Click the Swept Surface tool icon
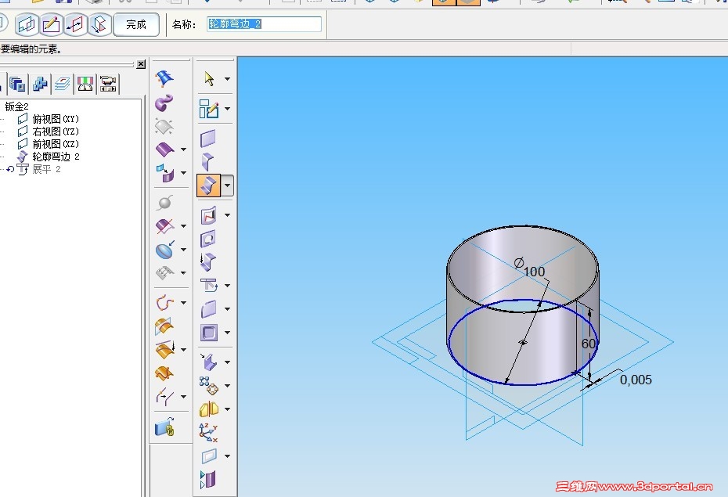The image size is (728, 497). [x=164, y=103]
